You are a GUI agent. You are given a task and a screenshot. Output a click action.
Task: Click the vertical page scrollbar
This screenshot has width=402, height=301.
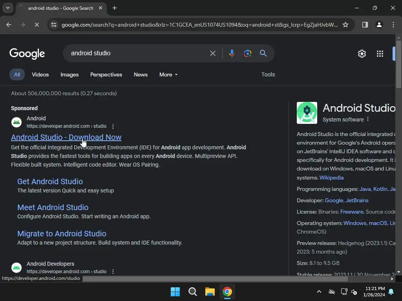pos(399,65)
